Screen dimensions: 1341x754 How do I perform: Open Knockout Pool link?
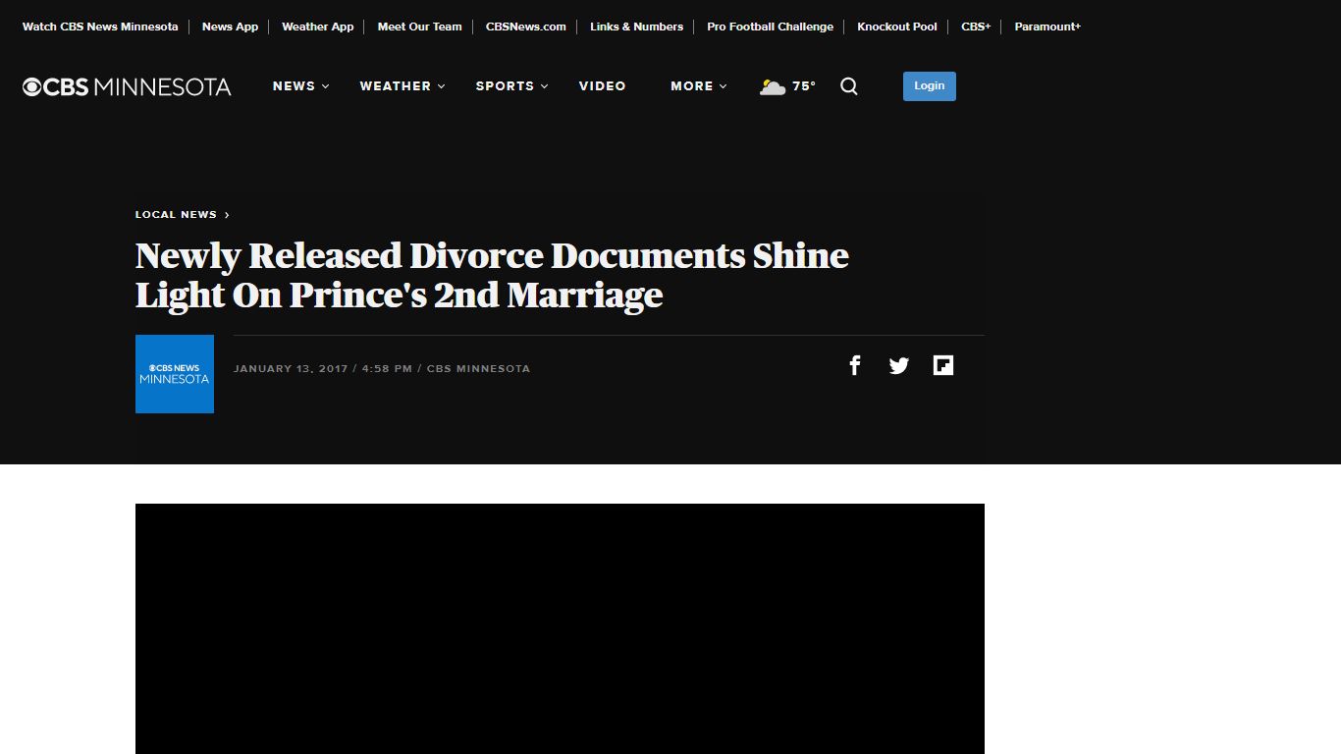tap(897, 27)
